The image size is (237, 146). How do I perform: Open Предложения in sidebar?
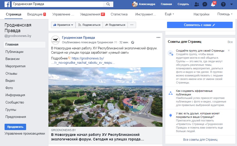coord(15,117)
